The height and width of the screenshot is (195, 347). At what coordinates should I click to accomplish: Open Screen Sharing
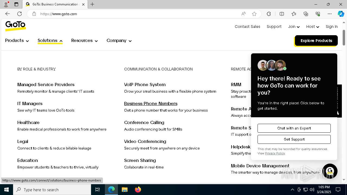(140, 160)
